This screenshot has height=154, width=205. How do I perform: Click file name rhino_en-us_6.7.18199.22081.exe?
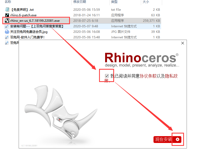(x=35, y=21)
